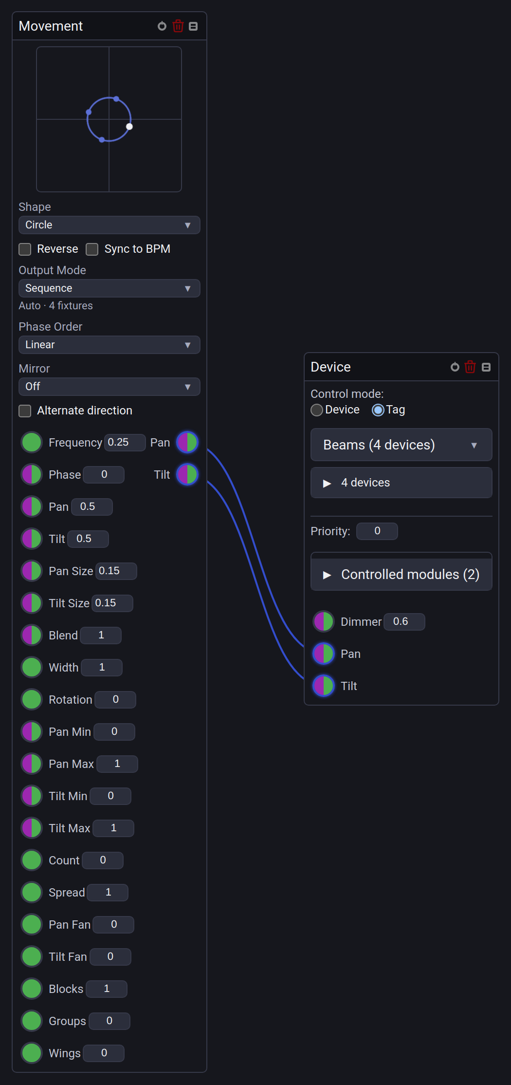Click the Movement node power icon

162,26
